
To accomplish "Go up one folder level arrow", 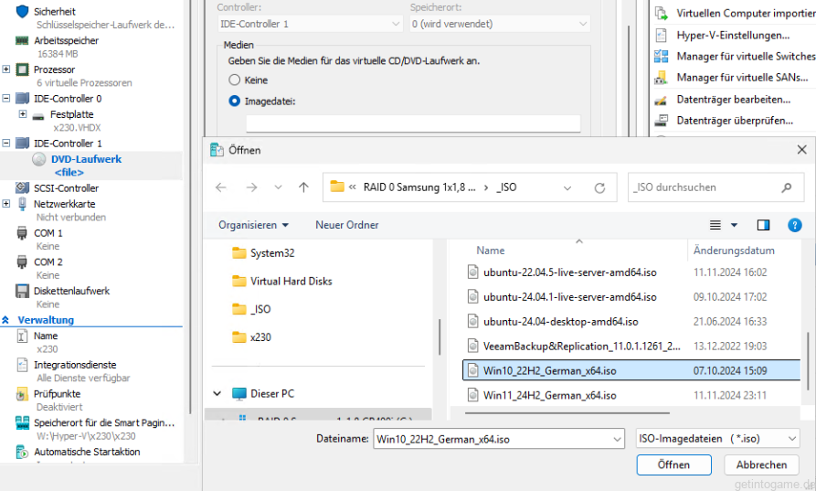I will click(303, 187).
